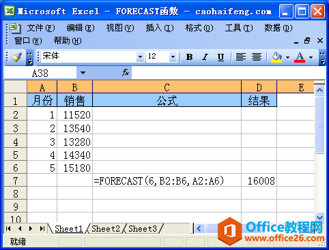Screen dimensions: 329x250
Task: Open fill color dropdown arrow
Action: (x=287, y=57)
